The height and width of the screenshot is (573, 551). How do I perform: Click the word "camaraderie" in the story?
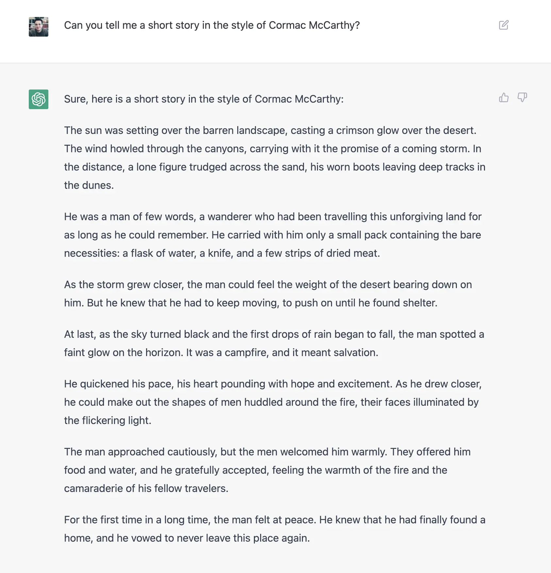coord(93,488)
